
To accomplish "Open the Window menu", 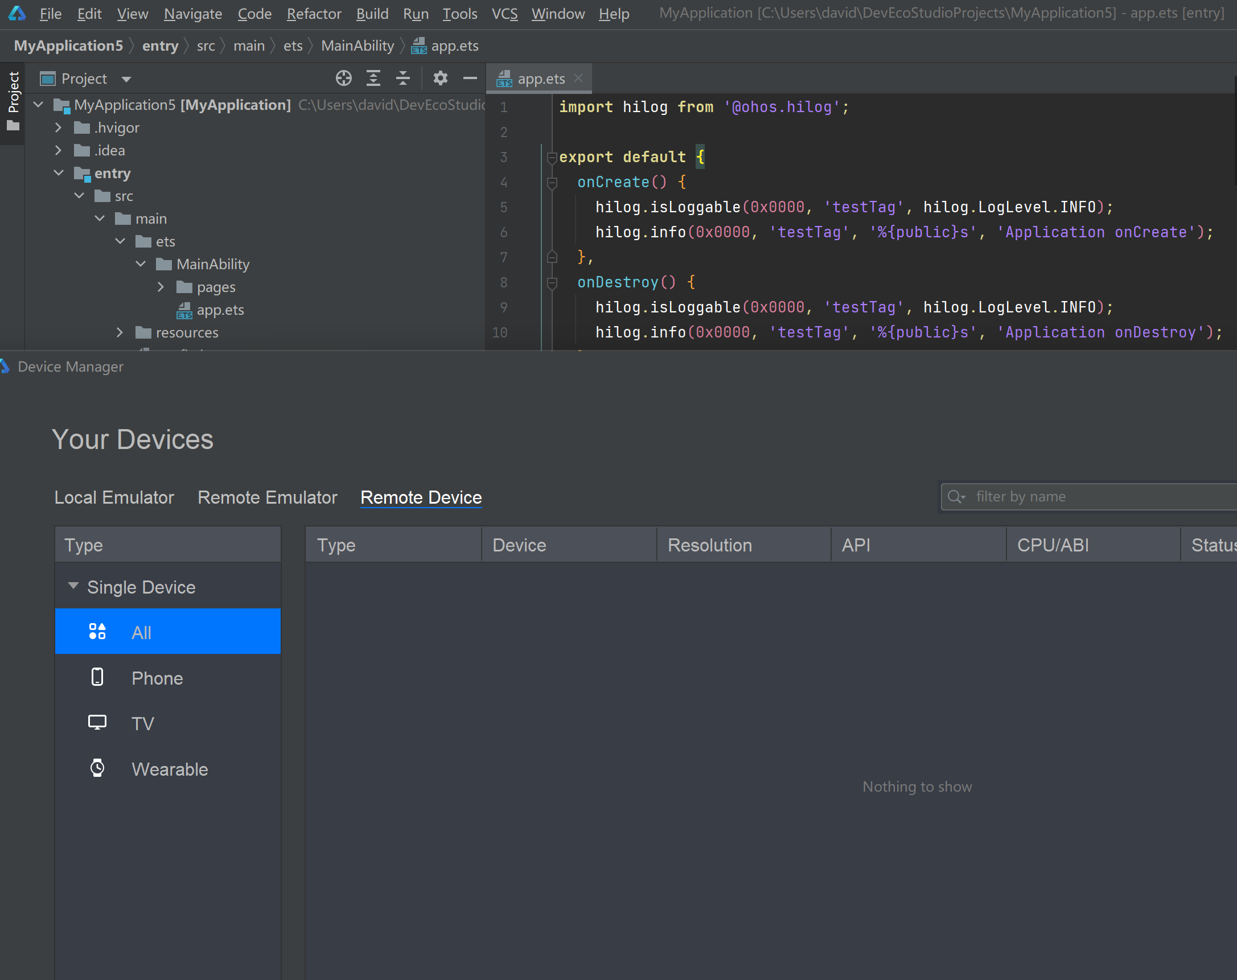I will point(558,13).
